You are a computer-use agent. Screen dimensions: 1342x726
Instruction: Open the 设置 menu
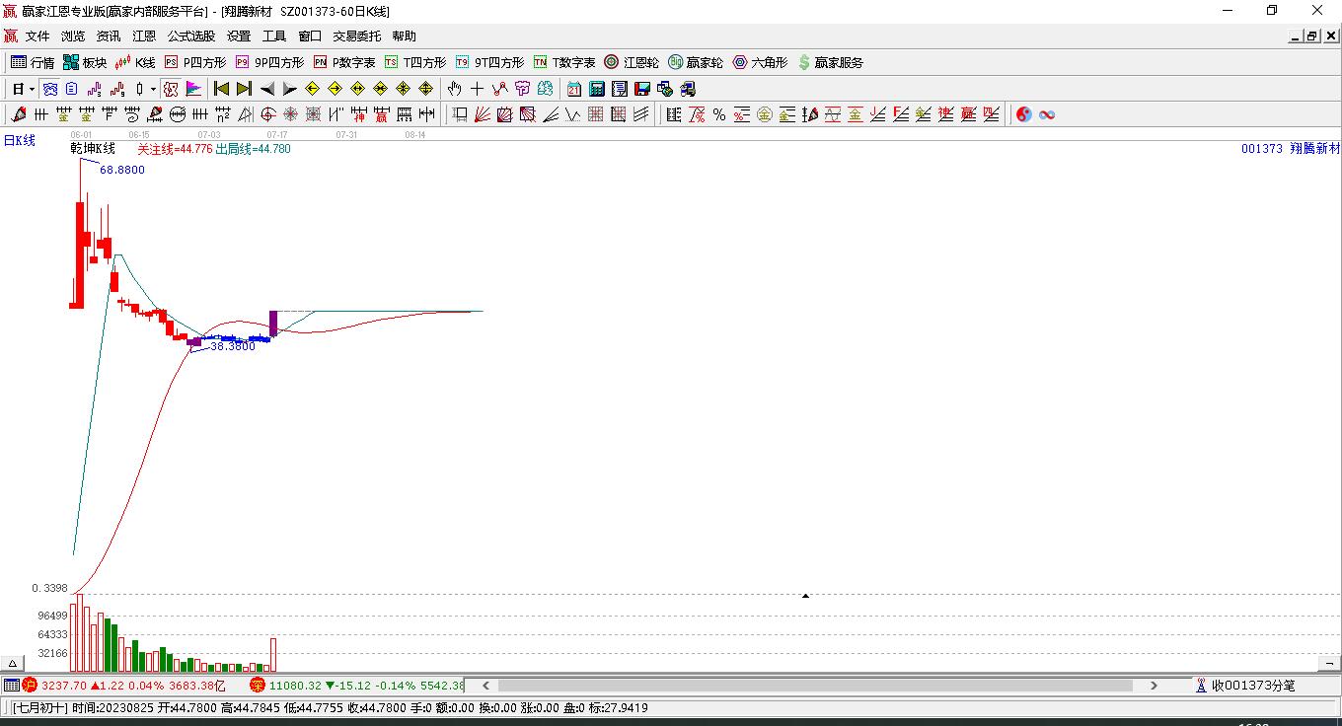point(239,36)
